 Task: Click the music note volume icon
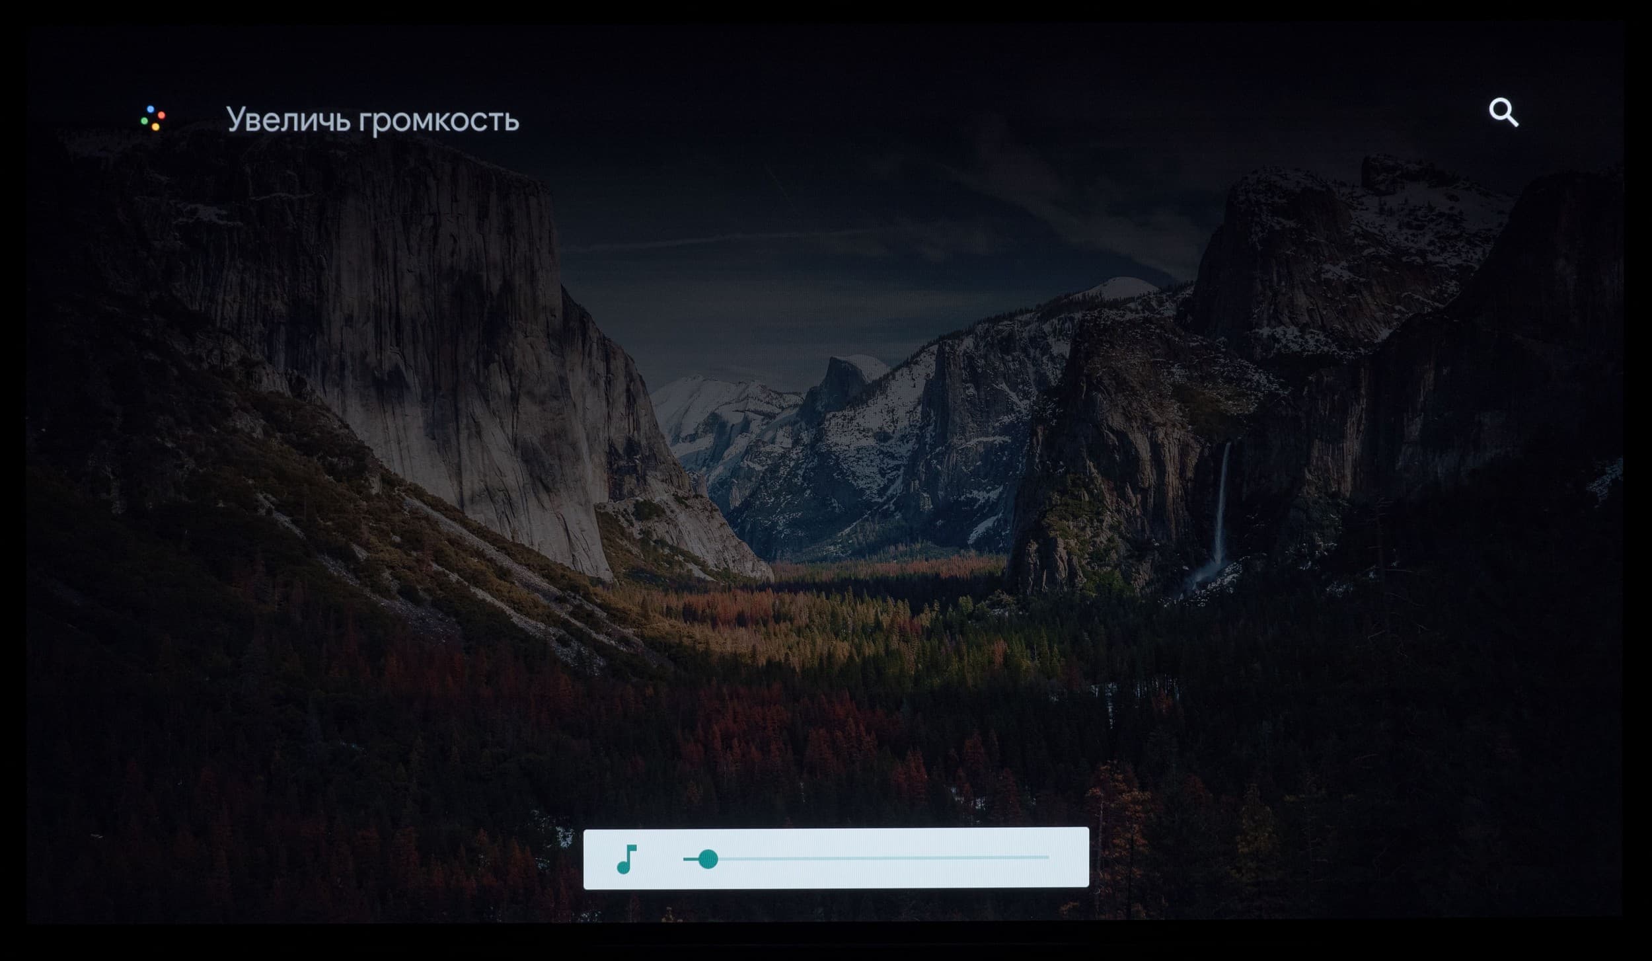pos(626,859)
